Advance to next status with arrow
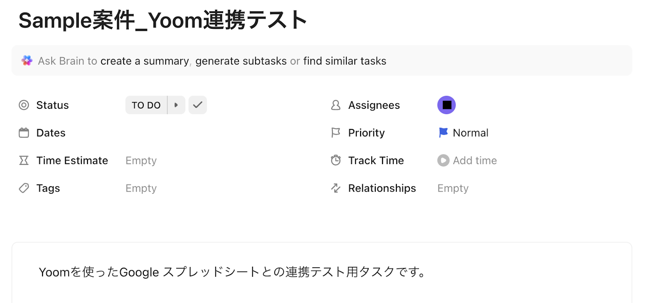 (176, 105)
